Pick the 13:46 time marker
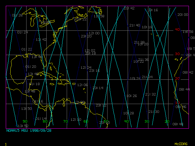The width and height of the screenshot is (195, 146). tap(33, 74)
